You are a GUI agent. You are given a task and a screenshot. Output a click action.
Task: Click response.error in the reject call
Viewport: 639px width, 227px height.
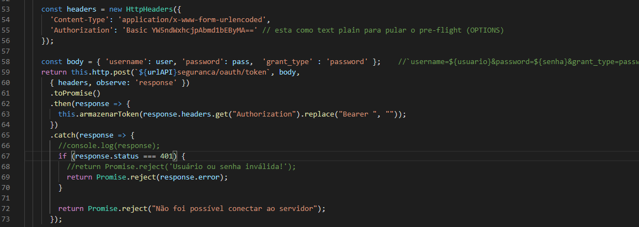pyautogui.click(x=194, y=177)
